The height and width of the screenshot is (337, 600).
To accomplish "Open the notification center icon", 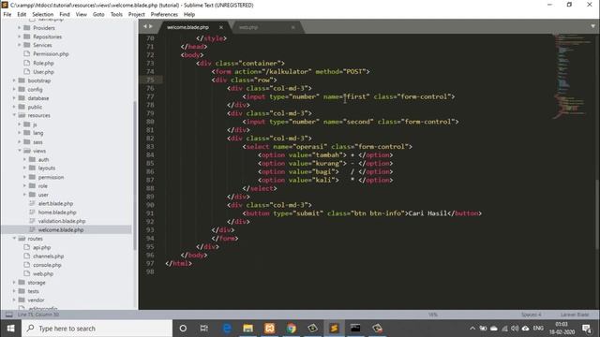I will click(x=586, y=329).
